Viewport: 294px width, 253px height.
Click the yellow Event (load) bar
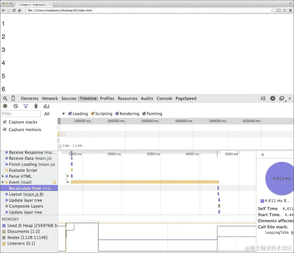[x=145, y=182]
